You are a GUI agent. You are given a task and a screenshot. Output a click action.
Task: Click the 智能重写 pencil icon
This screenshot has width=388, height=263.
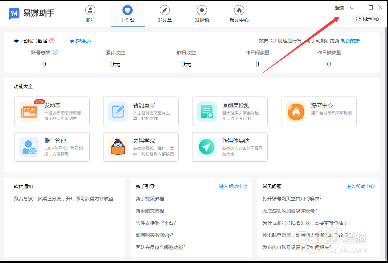(x=118, y=112)
